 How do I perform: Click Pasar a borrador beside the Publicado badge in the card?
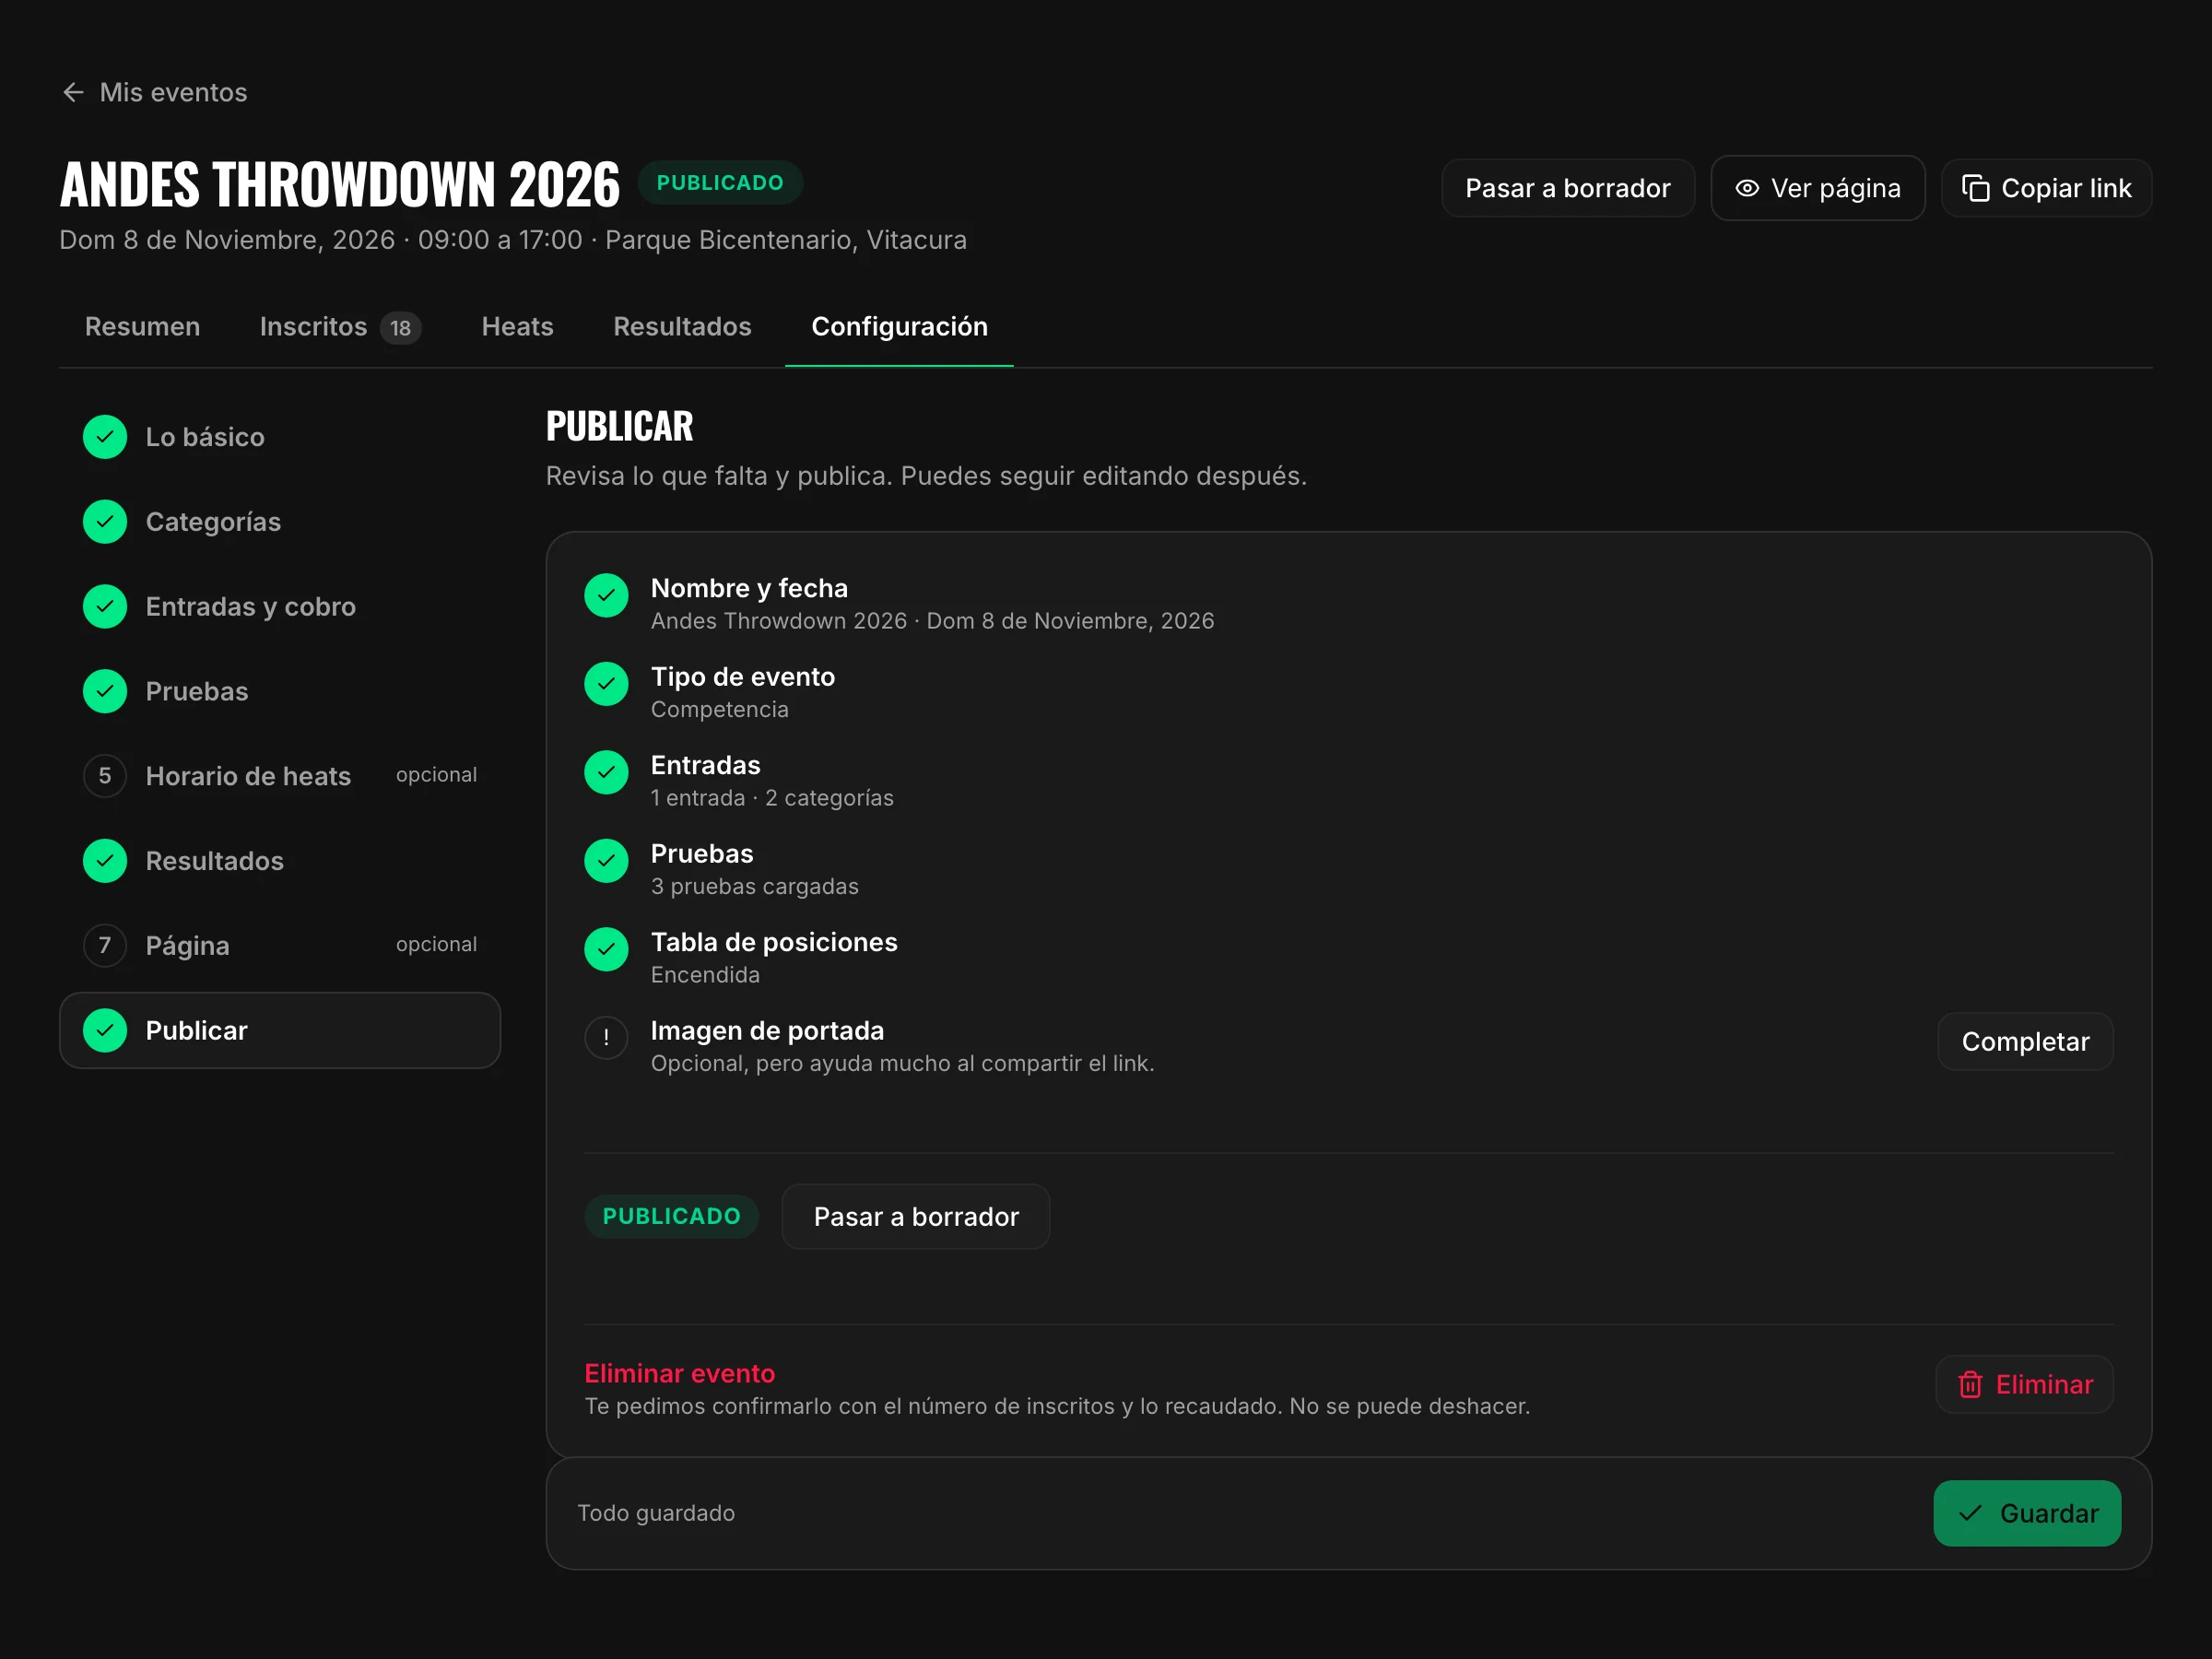[x=915, y=1217]
